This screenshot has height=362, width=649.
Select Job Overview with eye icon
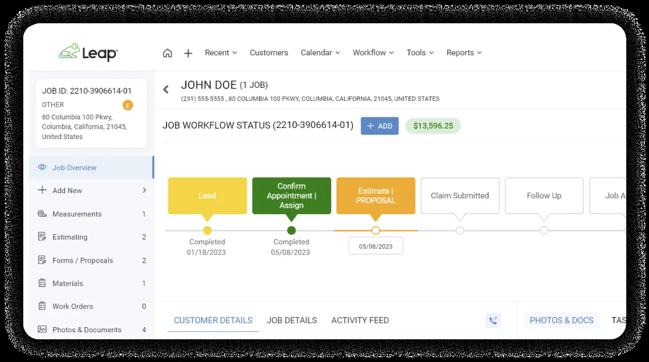[x=91, y=168]
